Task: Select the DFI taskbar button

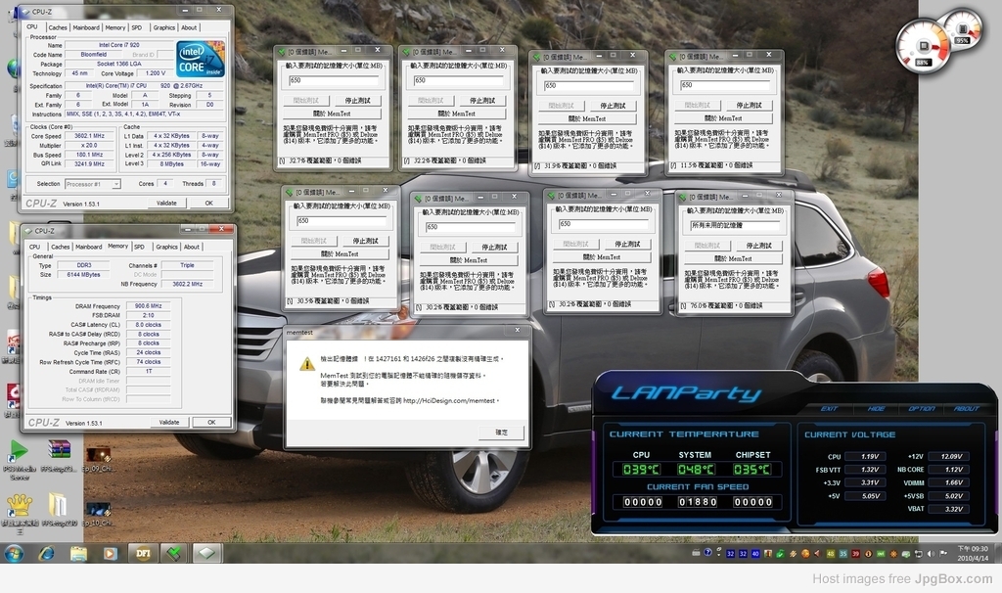Action: [142, 553]
